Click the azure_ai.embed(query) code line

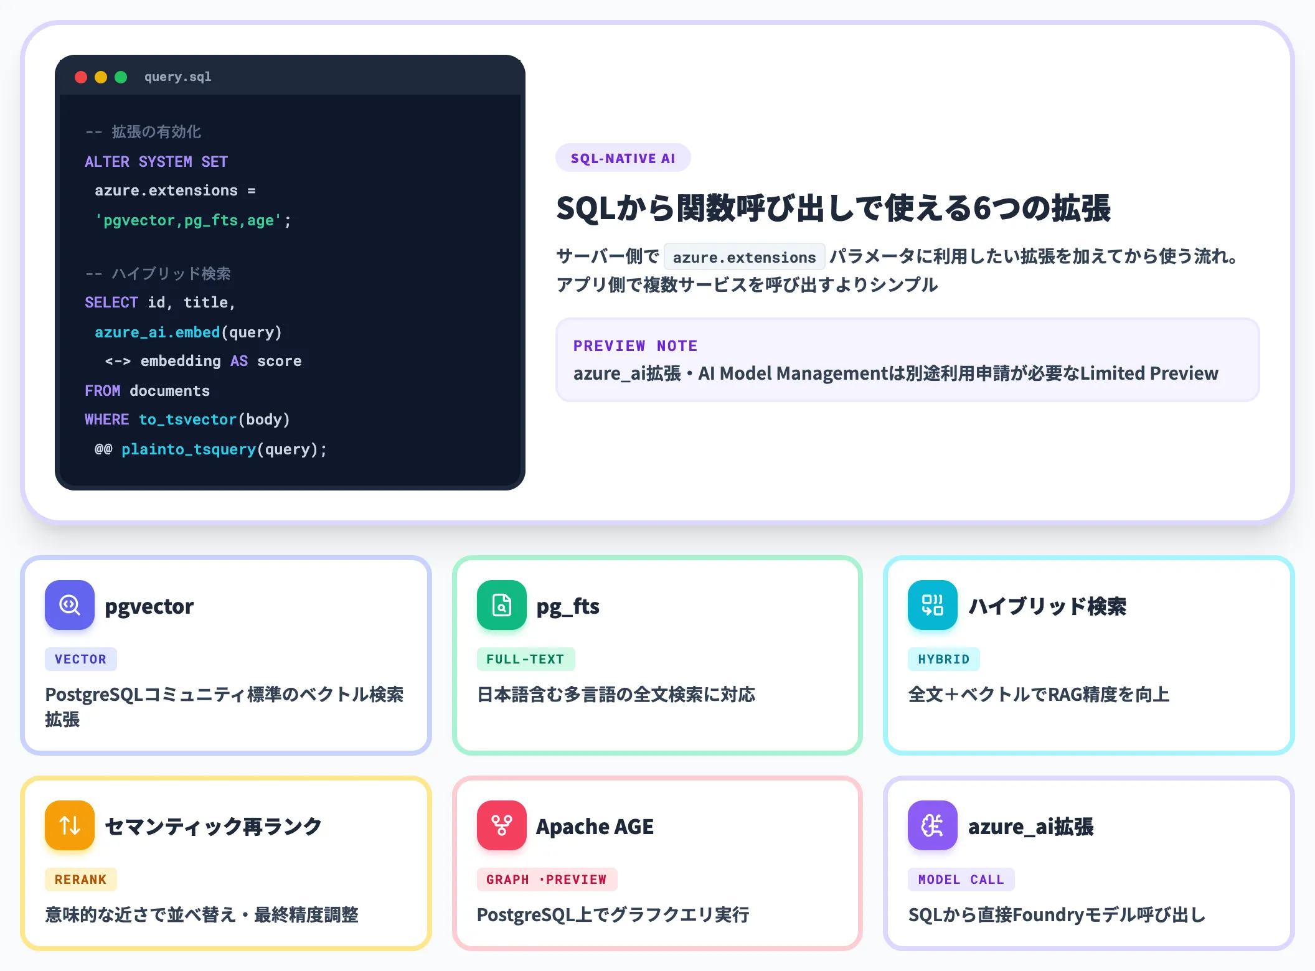coord(188,332)
